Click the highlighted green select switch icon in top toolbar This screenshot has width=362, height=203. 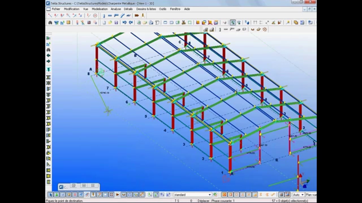(233, 22)
